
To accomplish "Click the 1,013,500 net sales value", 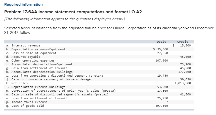I will (x=183, y=83).
